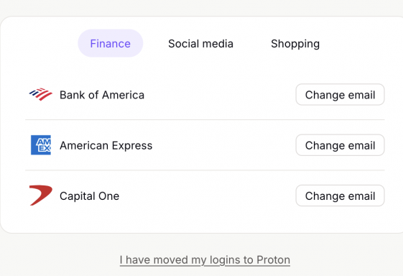
Task: Click the Bank of America flag logo
Action: [41, 94]
